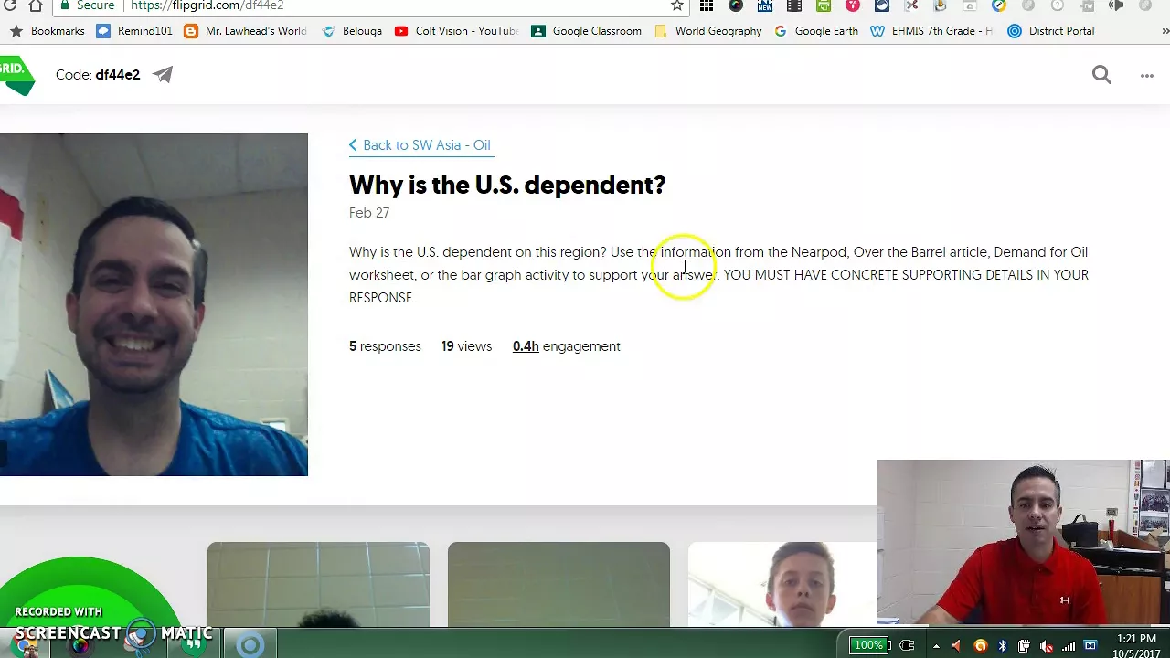Open Mr. Lawhead's World bookmark
The height and width of the screenshot is (658, 1170).
tap(245, 31)
